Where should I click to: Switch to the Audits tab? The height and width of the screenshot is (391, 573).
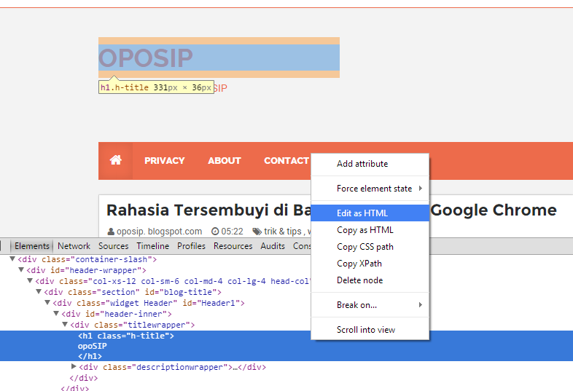click(x=273, y=246)
